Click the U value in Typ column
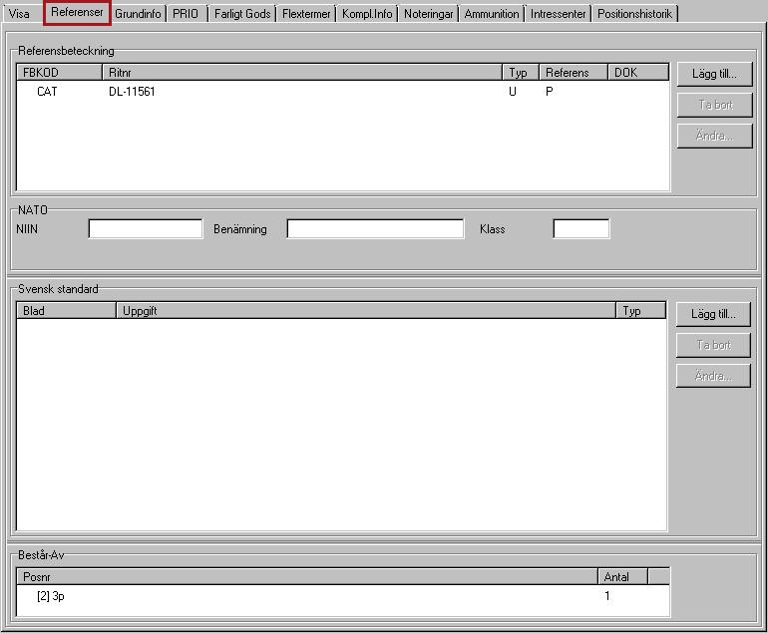Image resolution: width=768 pixels, height=633 pixels. [x=513, y=92]
